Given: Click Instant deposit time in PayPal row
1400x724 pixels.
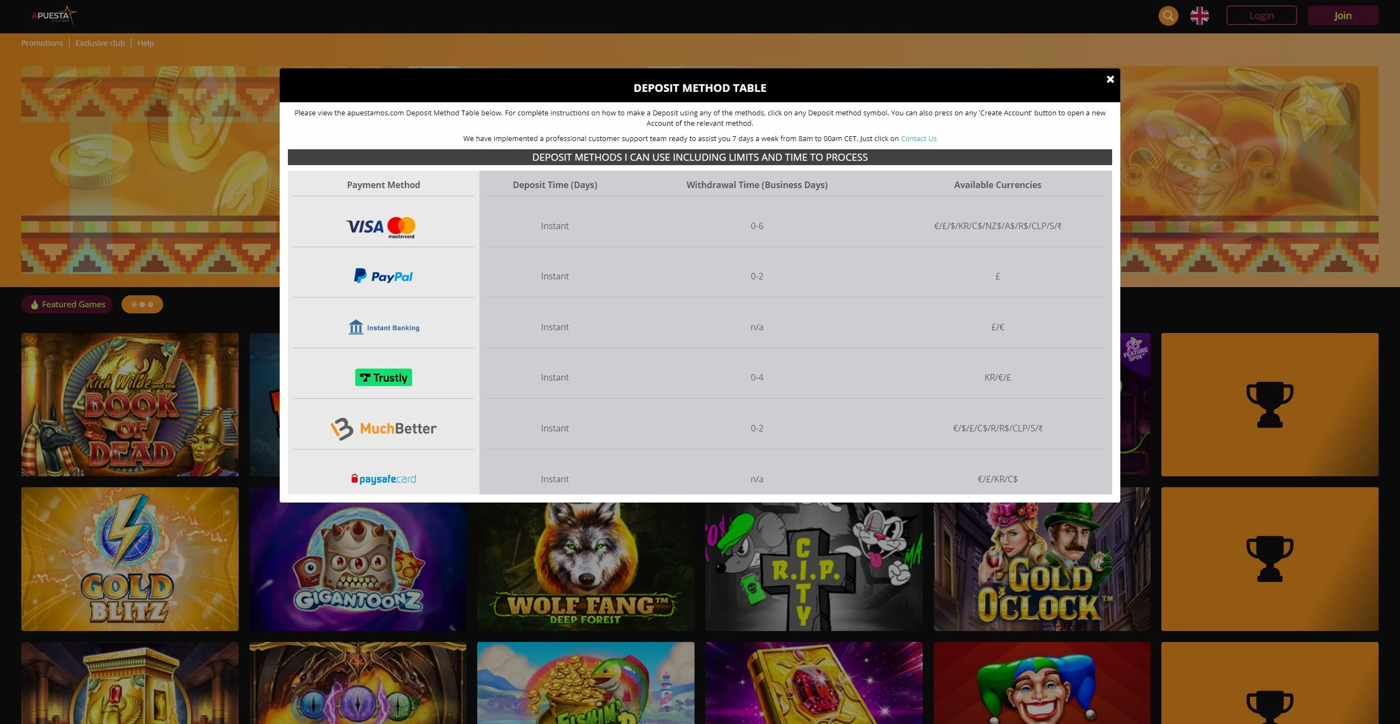Looking at the screenshot, I should click(x=554, y=276).
